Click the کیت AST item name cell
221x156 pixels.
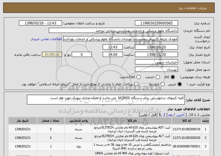132,129
